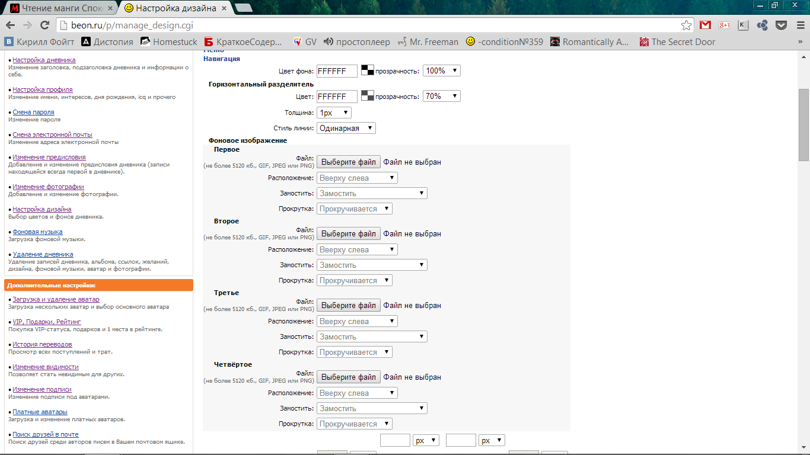Reload the page with the refresh icon
The image size is (810, 455).
[x=44, y=25]
